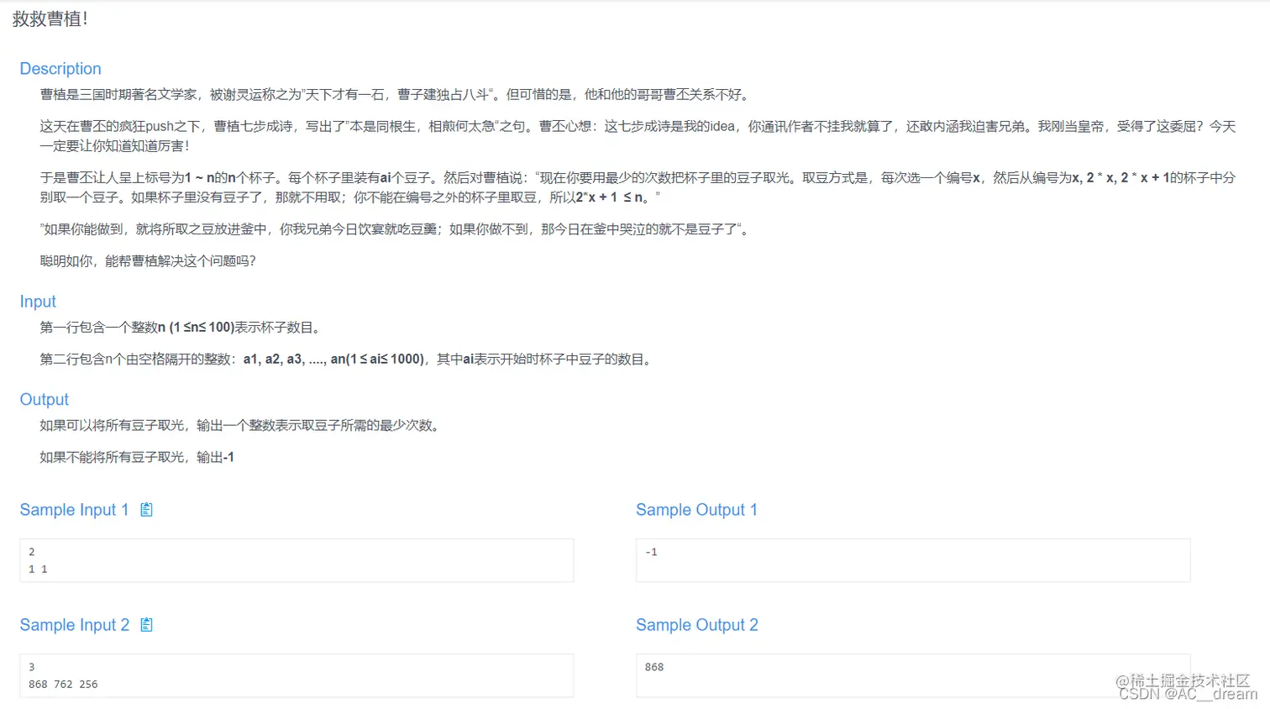Image resolution: width=1270 pixels, height=709 pixels.
Task: Select the "Output" section heading
Action: (45, 400)
